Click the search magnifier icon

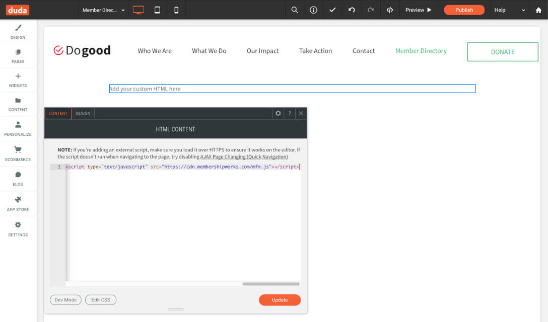pyautogui.click(x=295, y=10)
